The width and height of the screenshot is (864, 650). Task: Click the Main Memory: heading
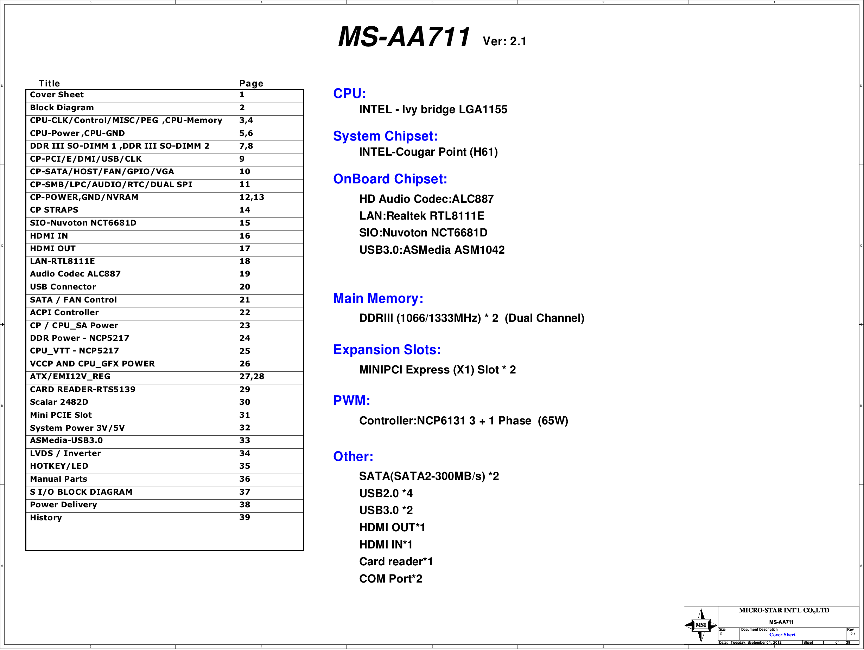[x=378, y=298]
